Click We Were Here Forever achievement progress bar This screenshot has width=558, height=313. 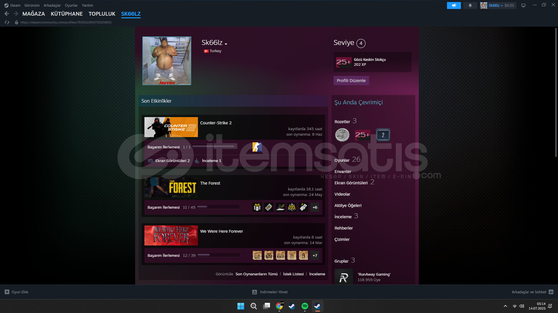(219, 255)
